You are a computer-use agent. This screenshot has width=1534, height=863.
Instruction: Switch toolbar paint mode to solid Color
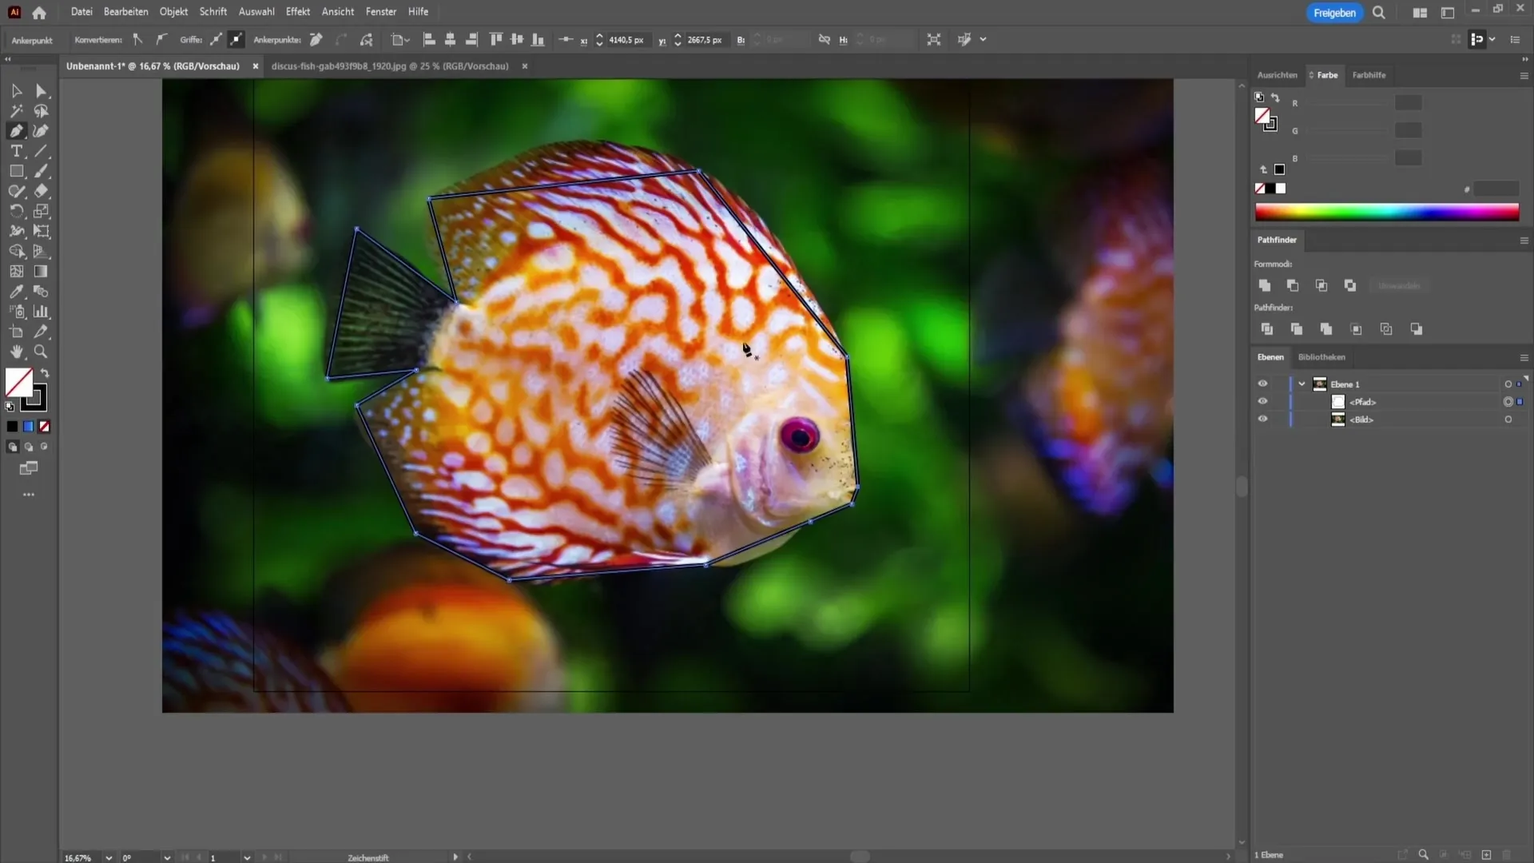[x=12, y=427]
